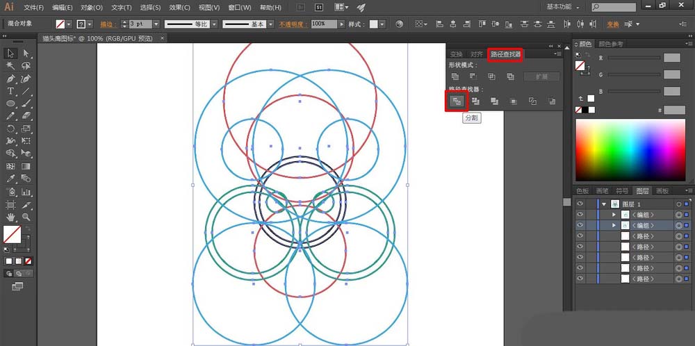This screenshot has width=695, height=346.
Task: Switch to the 色板 swatches tab
Action: point(582,191)
